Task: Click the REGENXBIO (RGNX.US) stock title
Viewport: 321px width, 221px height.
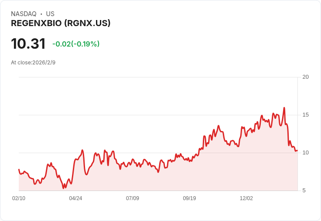Action: click(61, 23)
